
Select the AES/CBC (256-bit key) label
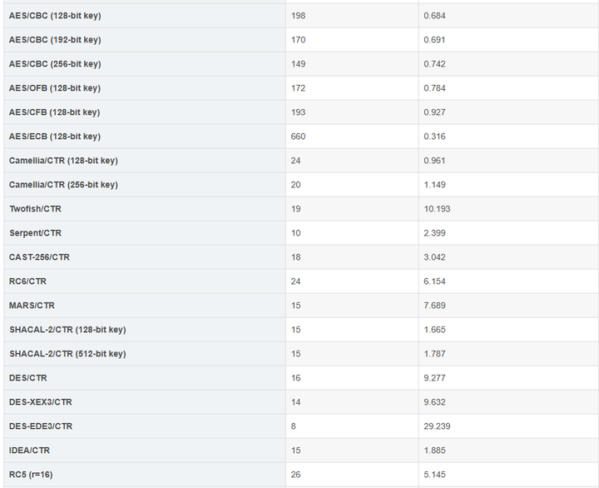tap(55, 64)
